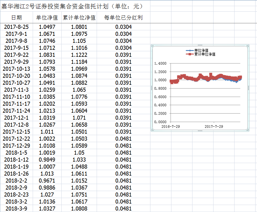Viewport: 257px width, 212px height.
Task: Click the chart's top-left corner handle
Action: [152, 45]
